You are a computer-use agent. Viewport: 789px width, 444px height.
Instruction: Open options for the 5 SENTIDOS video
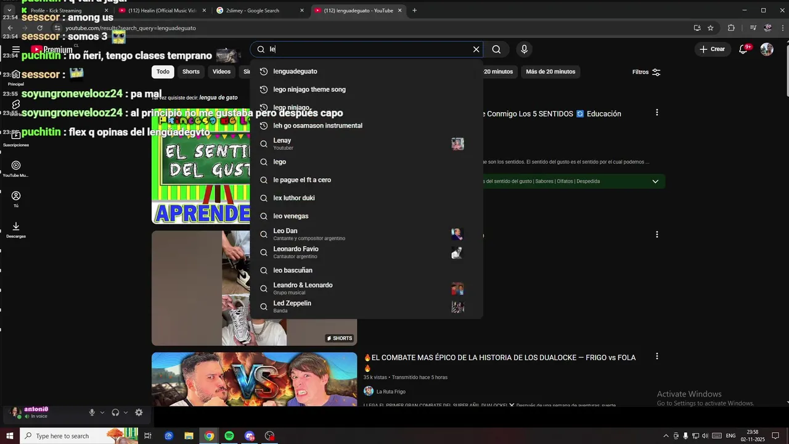click(656, 112)
